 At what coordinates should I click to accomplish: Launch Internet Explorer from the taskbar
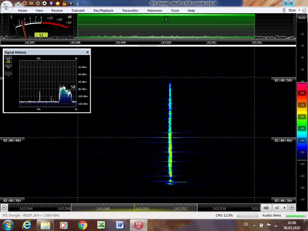coord(27,225)
